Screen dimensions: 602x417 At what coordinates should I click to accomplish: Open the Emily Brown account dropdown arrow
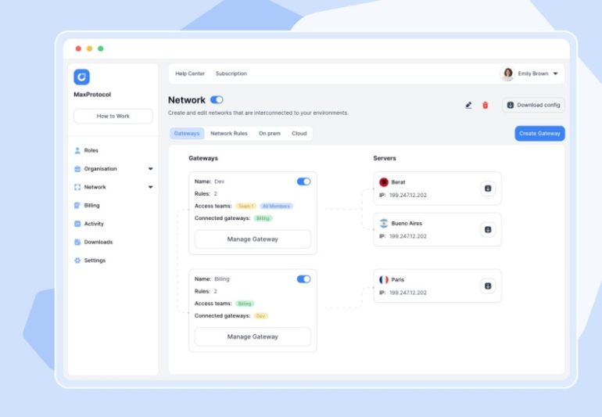point(555,74)
